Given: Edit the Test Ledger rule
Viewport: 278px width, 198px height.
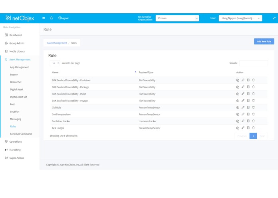Looking at the screenshot, I should (243, 128).
